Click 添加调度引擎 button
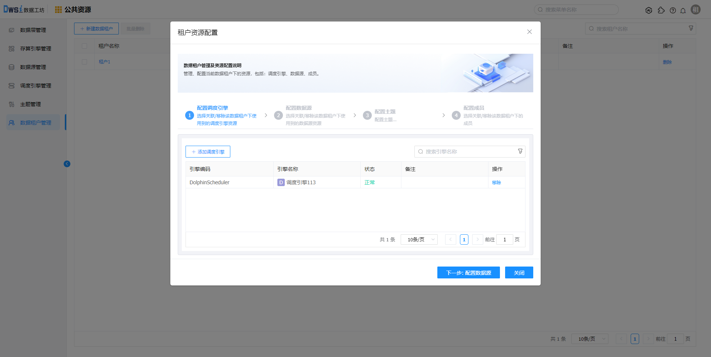 point(208,152)
